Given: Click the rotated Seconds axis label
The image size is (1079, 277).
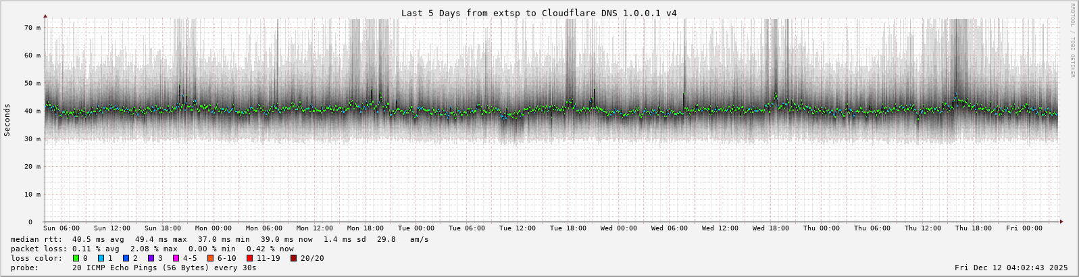Looking at the screenshot, I should coord(7,120).
